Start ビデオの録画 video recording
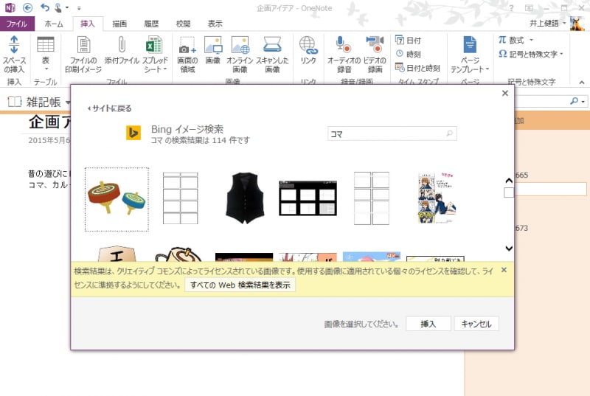Screen dimensions: 590x396 [x=375, y=44]
